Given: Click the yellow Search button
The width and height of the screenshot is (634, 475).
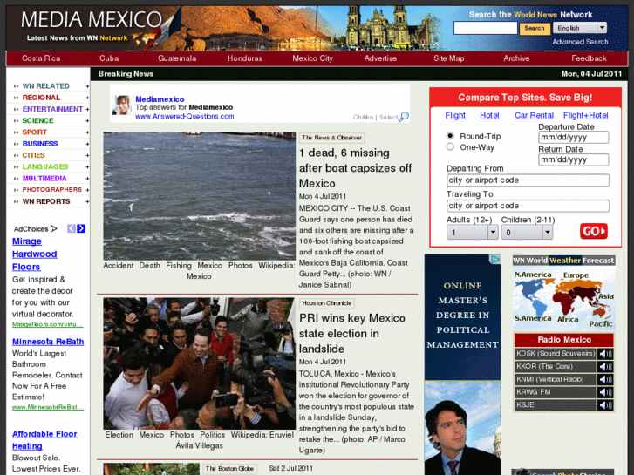Looking at the screenshot, I should pyautogui.click(x=535, y=28).
